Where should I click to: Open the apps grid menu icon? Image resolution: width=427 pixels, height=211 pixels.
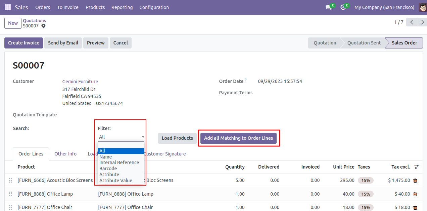(8, 7)
